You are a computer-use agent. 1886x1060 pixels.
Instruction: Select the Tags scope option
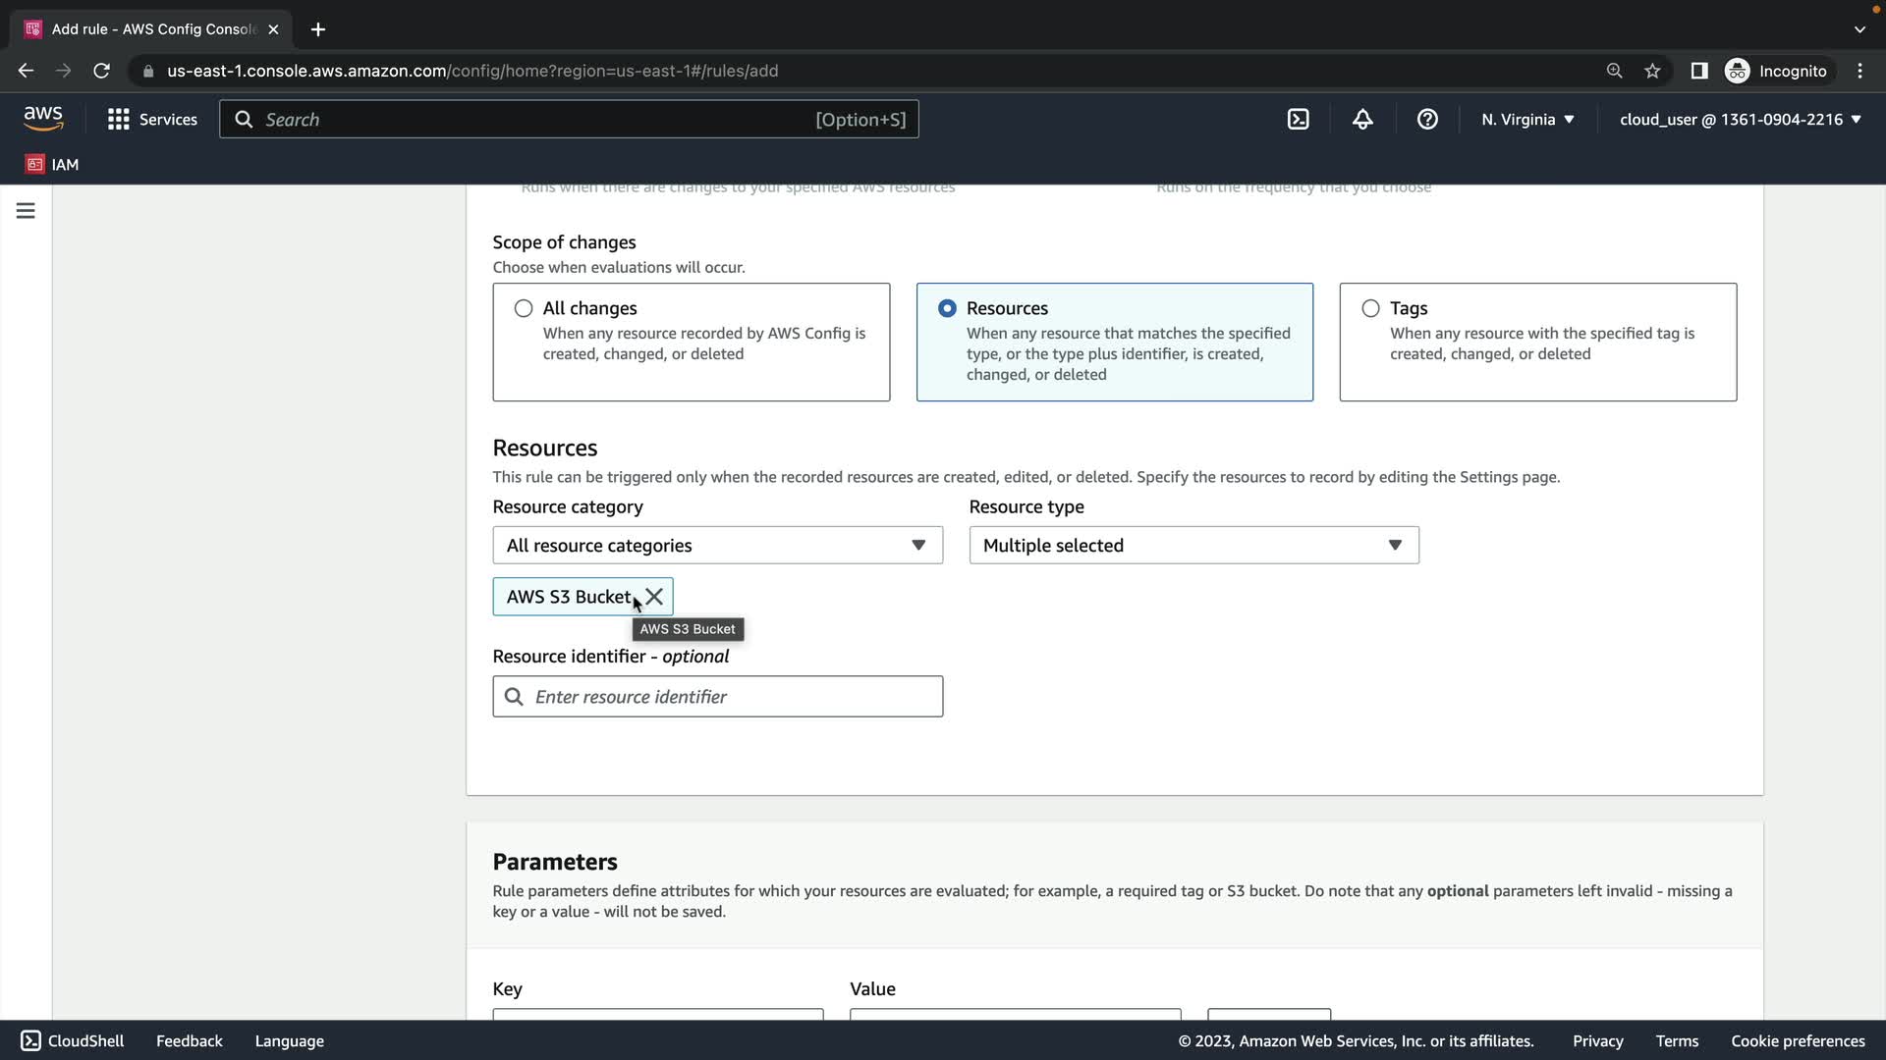point(1370,308)
